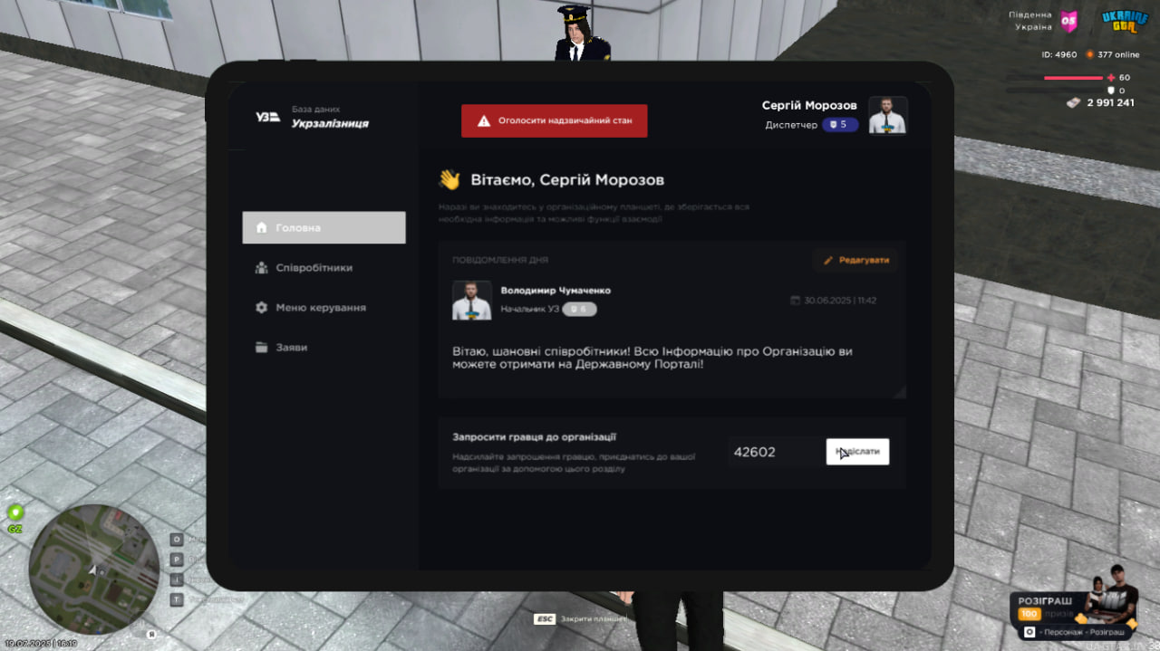
Task: Click the pink 05 server badge
Action: click(1069, 21)
